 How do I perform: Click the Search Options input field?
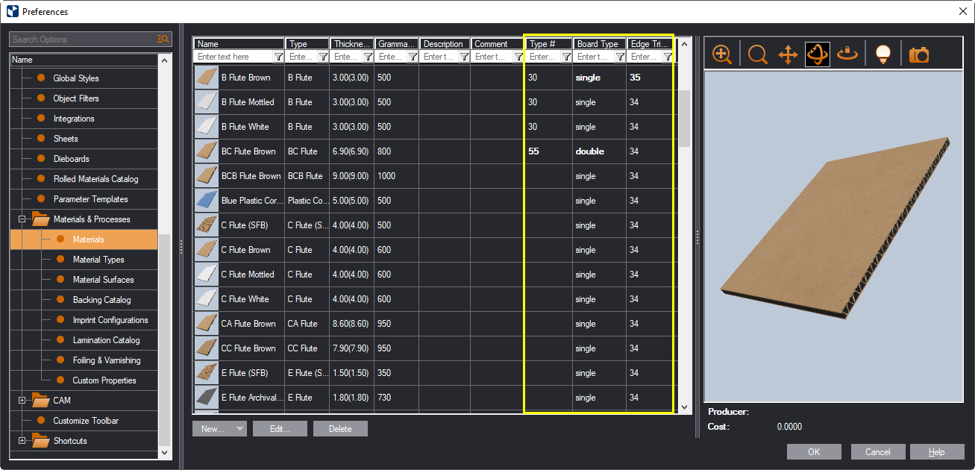(82, 39)
